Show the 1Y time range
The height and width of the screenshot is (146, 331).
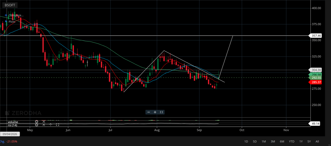[x=301, y=141]
